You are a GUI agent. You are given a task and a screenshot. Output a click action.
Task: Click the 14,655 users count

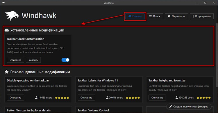(44, 98)
